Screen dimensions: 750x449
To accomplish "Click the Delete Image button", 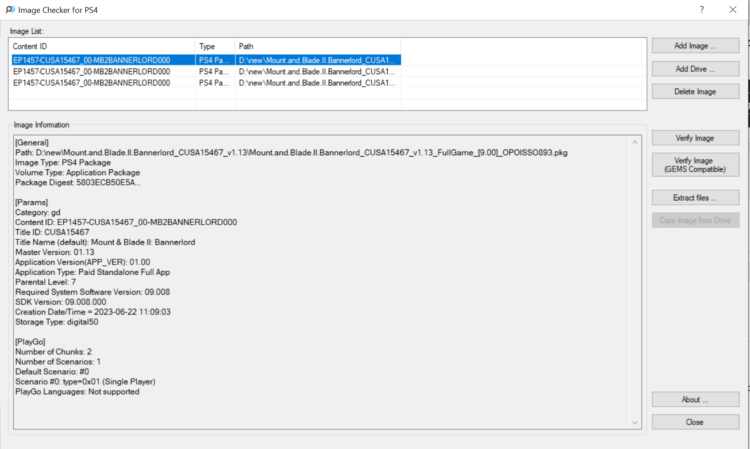I will [x=695, y=92].
